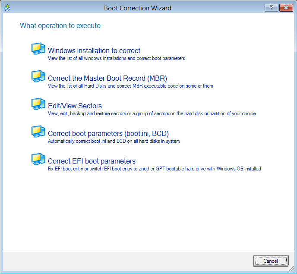Click 'View the list of all windows installations' description
This screenshot has width=297, height=274.
(x=116, y=58)
